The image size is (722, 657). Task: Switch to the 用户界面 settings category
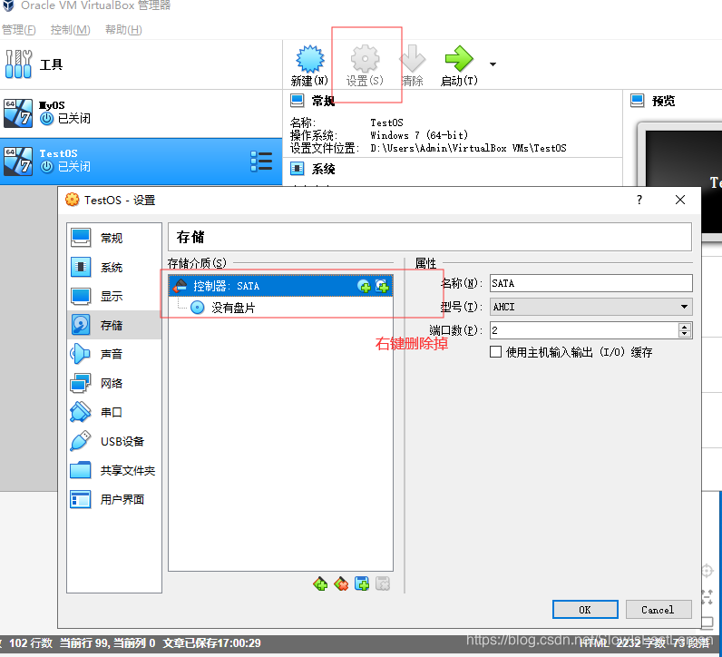pyautogui.click(x=114, y=499)
